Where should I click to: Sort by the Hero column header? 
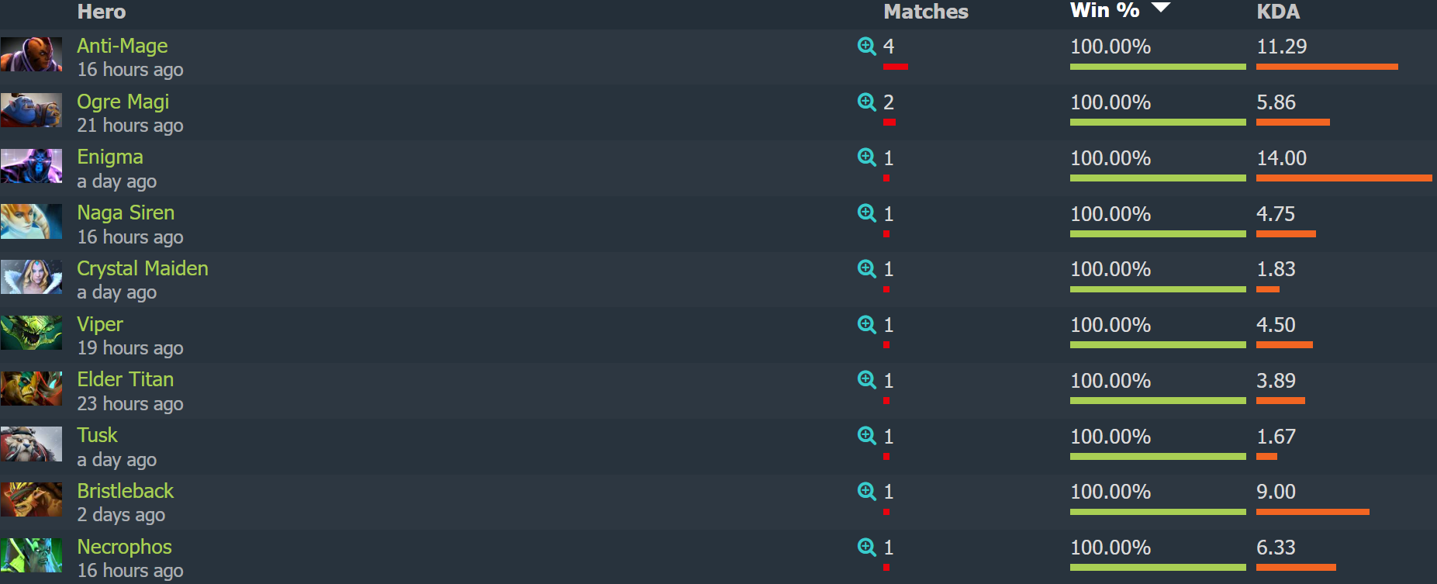102,11
